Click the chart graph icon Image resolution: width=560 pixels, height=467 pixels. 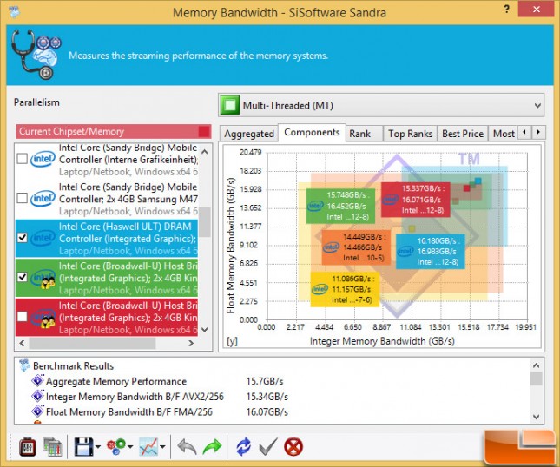pyautogui.click(x=148, y=447)
